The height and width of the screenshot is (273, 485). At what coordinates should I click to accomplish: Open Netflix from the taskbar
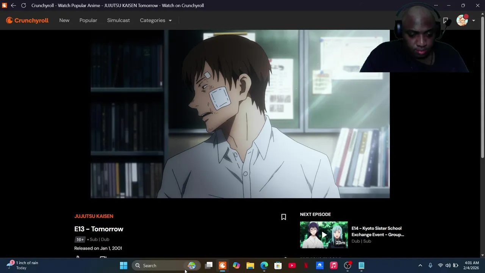[x=306, y=265]
